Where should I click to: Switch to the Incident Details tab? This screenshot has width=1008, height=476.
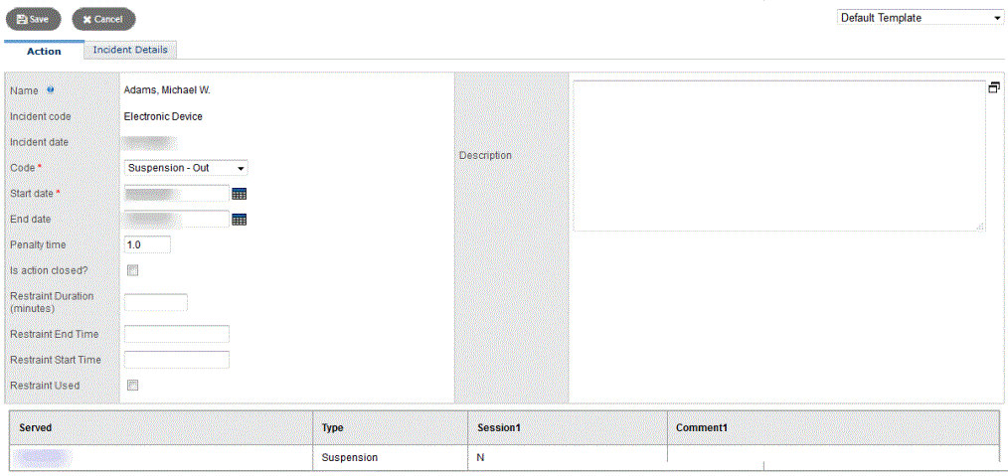130,50
